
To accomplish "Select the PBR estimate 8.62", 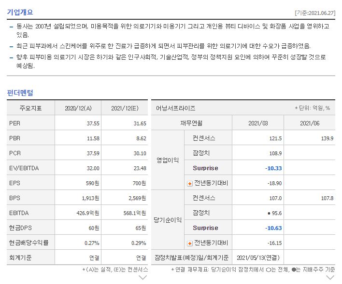I will tap(141, 138).
